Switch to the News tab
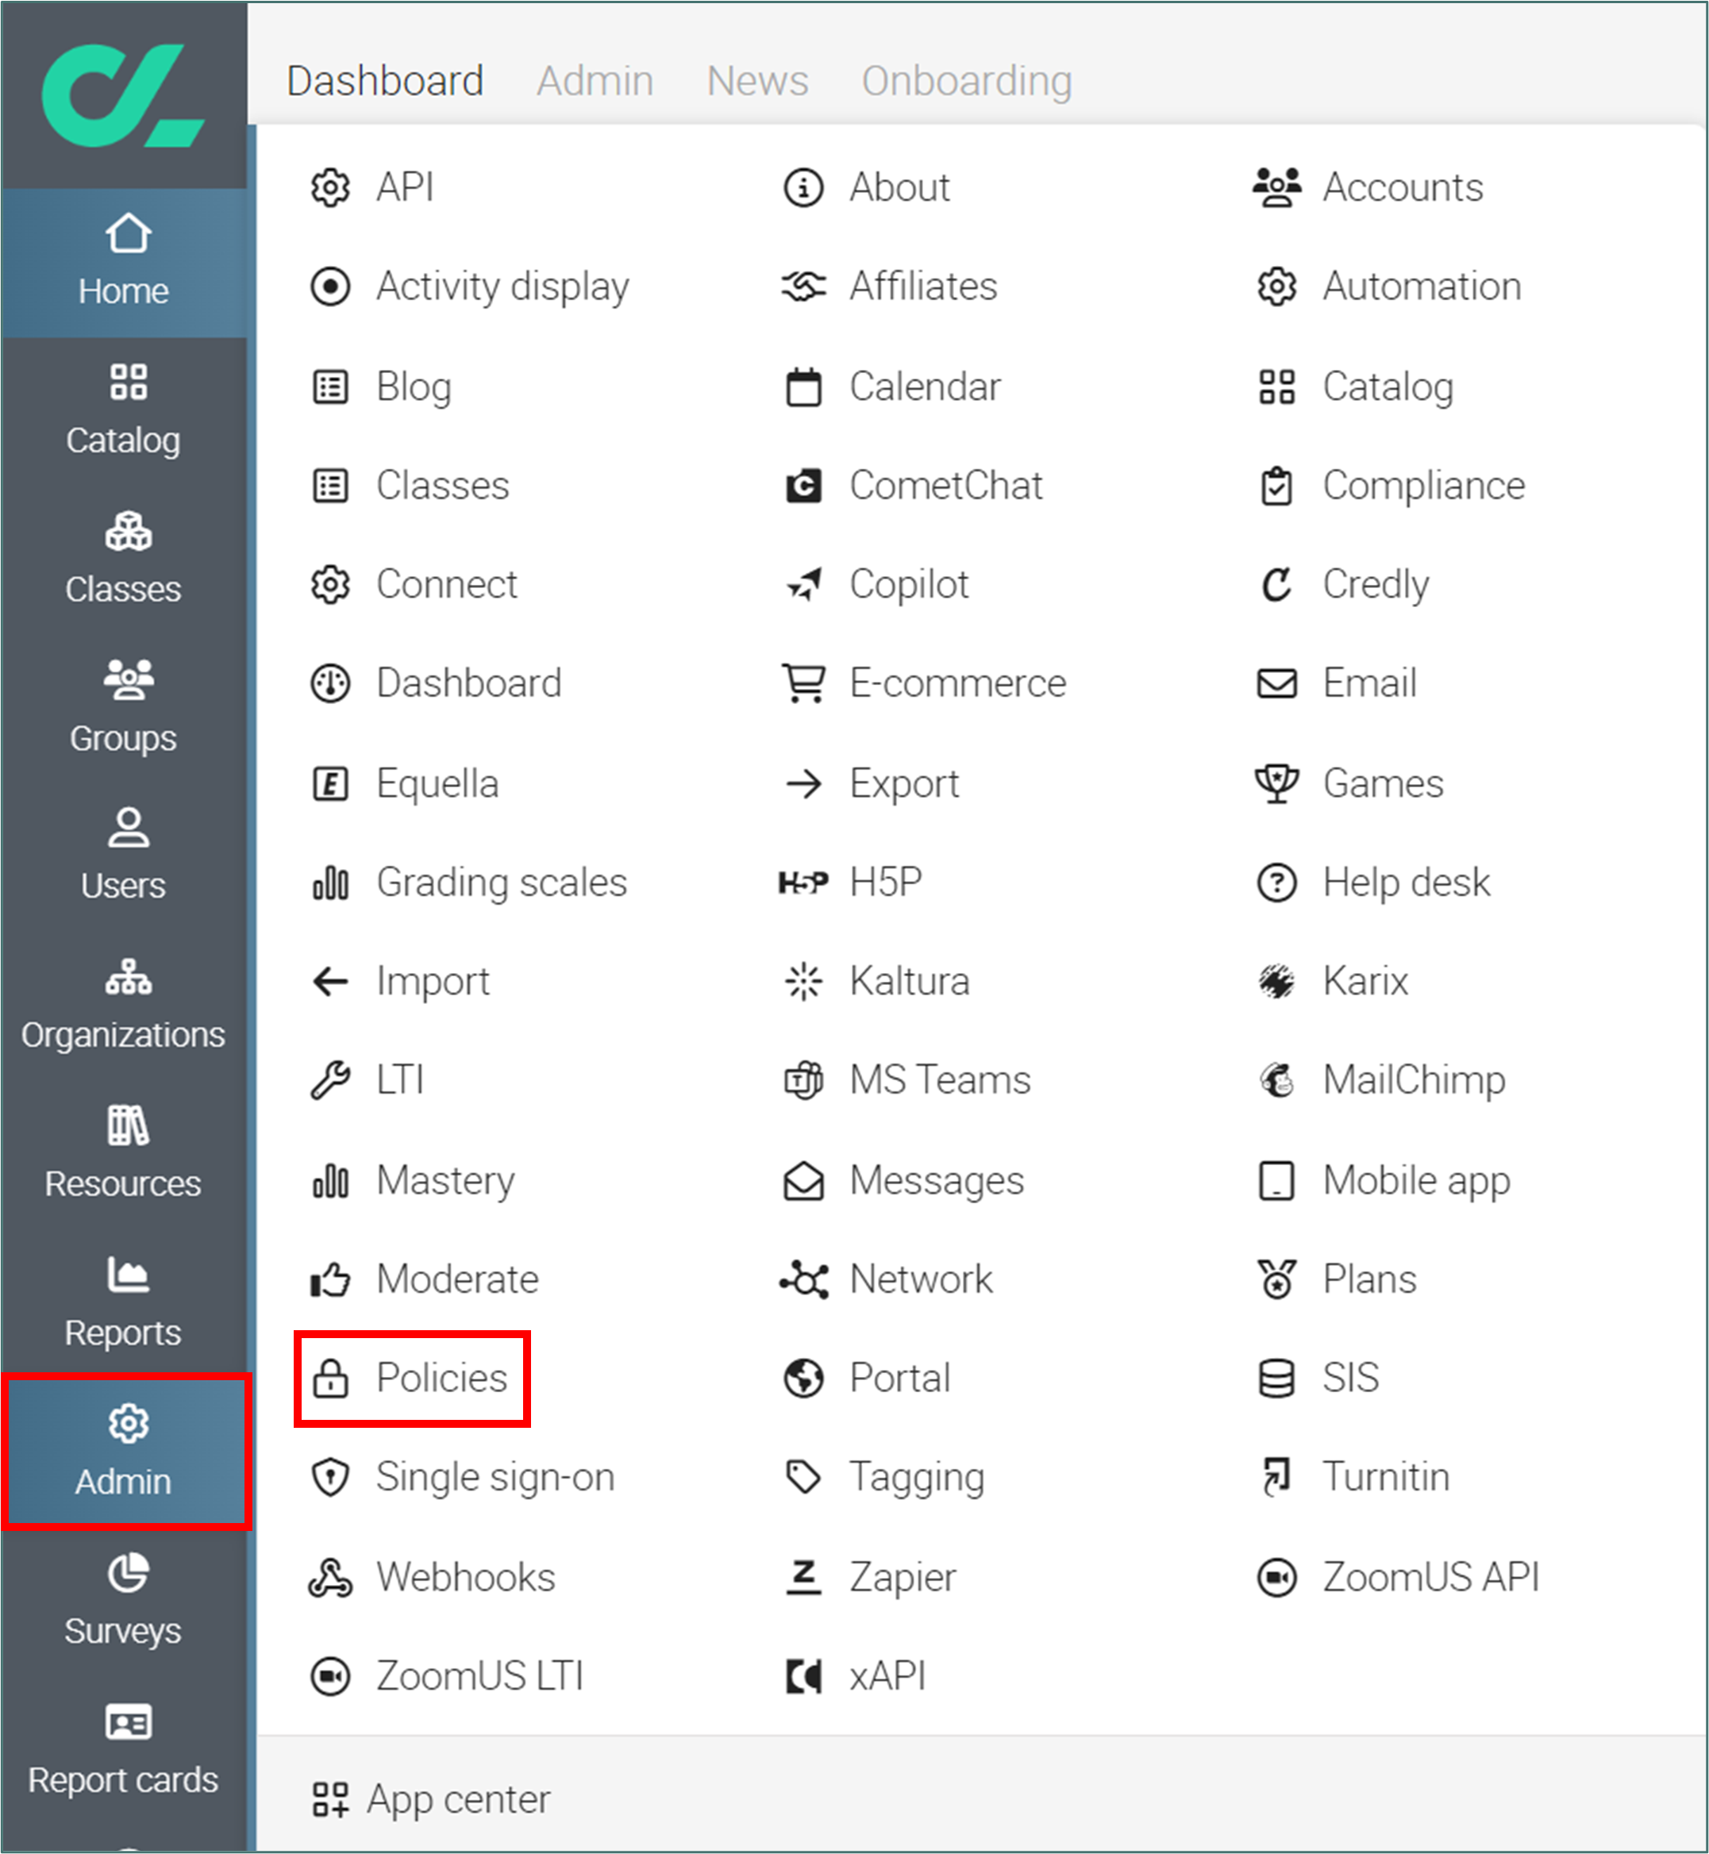Image resolution: width=1709 pixels, height=1854 pixels. click(756, 82)
